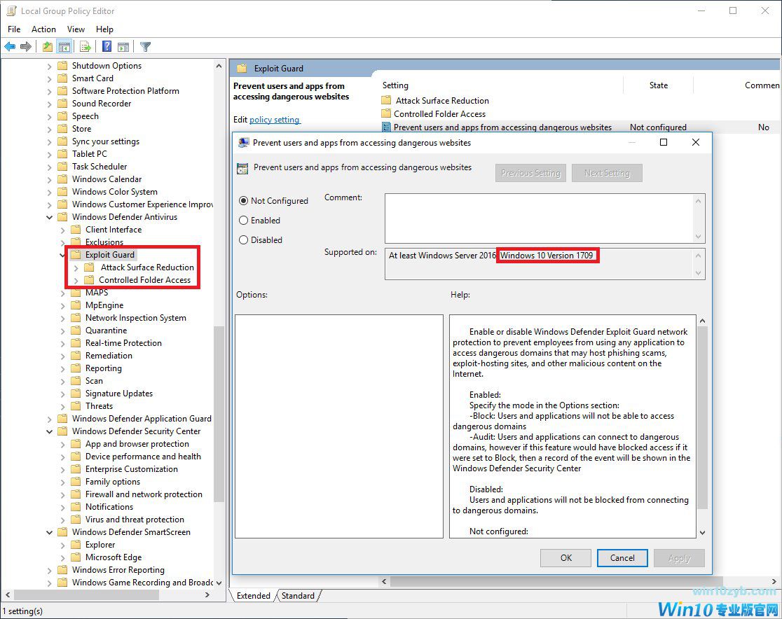The width and height of the screenshot is (782, 619).
Task: Click the Export List toolbar icon
Action: [85, 47]
